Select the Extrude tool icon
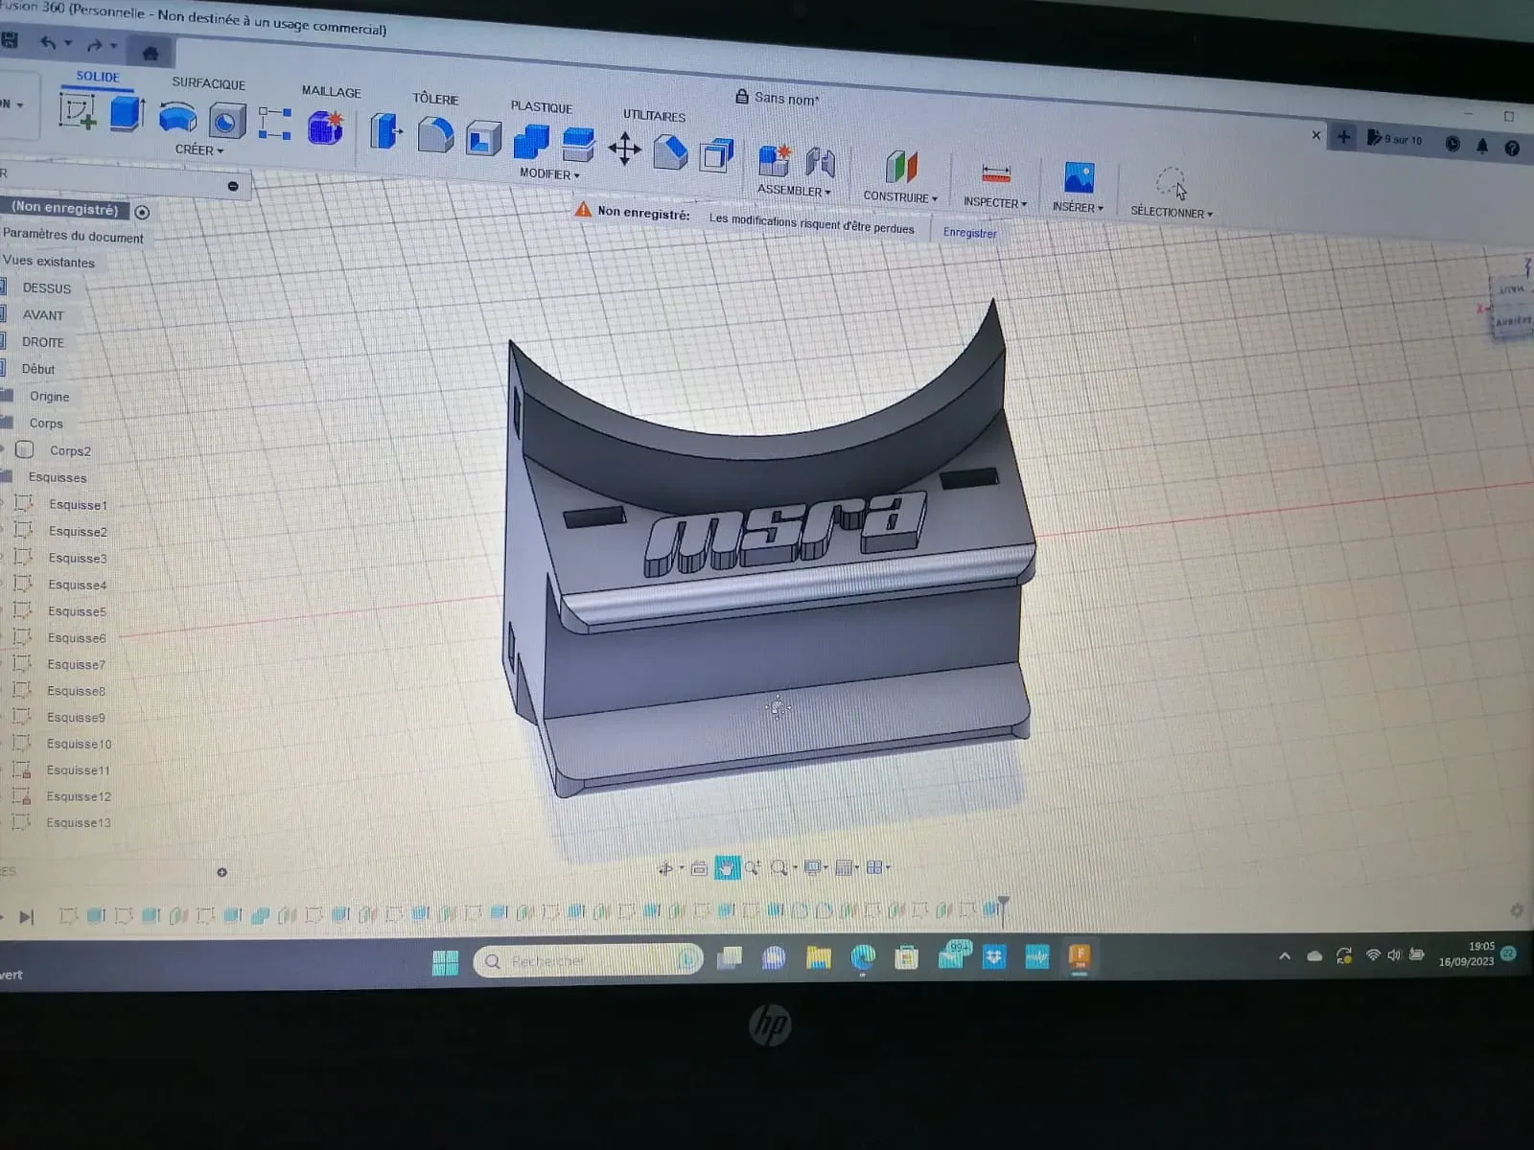1534x1150 pixels. [127, 114]
